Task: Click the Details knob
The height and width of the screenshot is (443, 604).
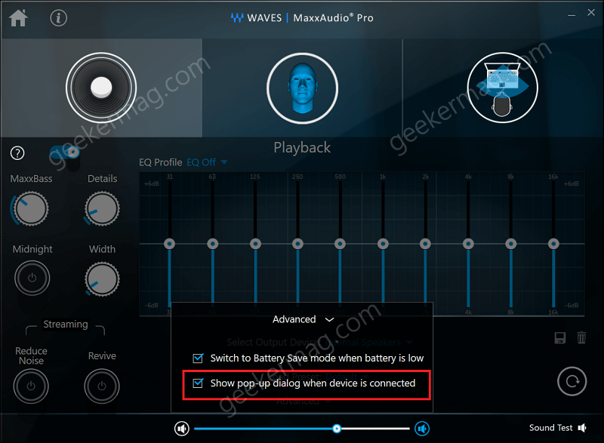Action: coord(102,209)
